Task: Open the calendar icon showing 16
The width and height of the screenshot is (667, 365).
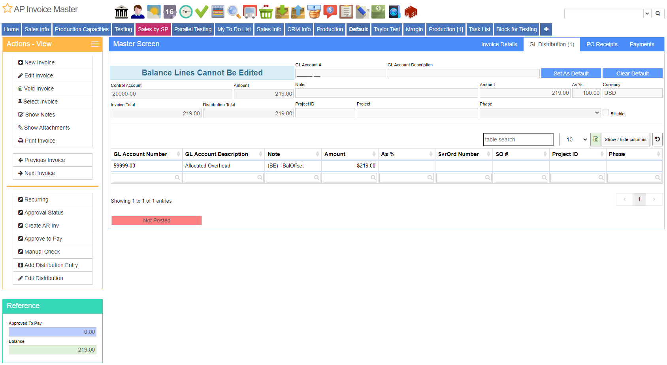Action: coord(170,12)
